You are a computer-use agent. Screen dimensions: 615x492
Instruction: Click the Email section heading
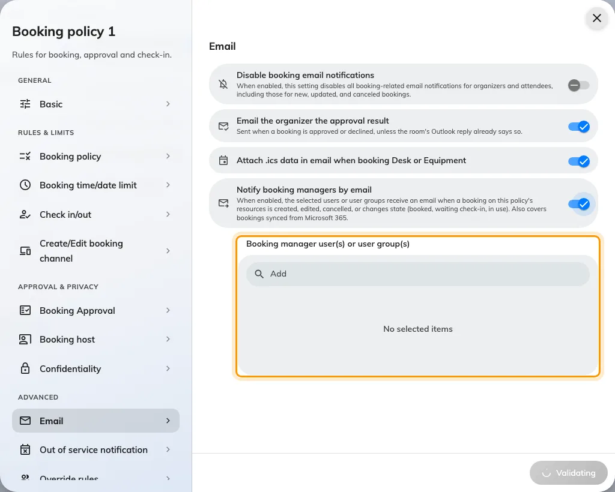[222, 46]
